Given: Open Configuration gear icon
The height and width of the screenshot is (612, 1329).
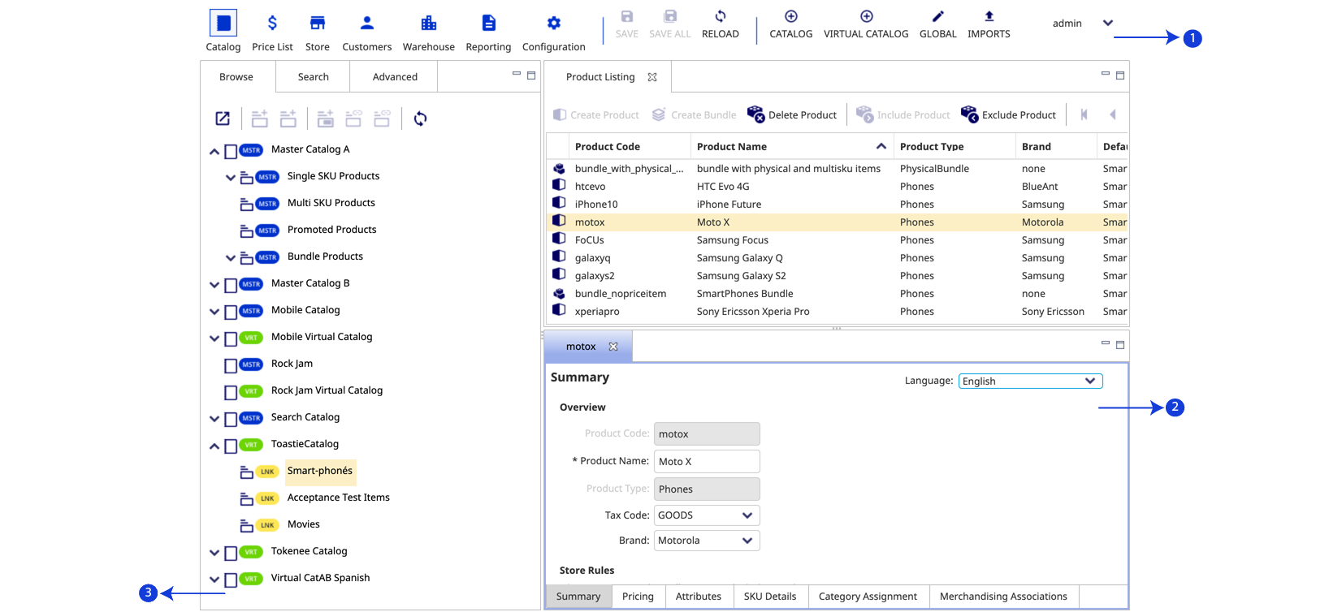Looking at the screenshot, I should click(x=553, y=24).
